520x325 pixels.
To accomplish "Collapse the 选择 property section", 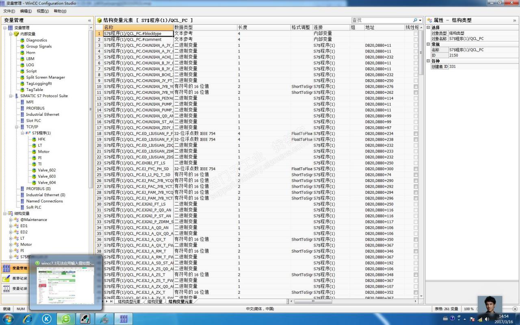I will (x=428, y=28).
